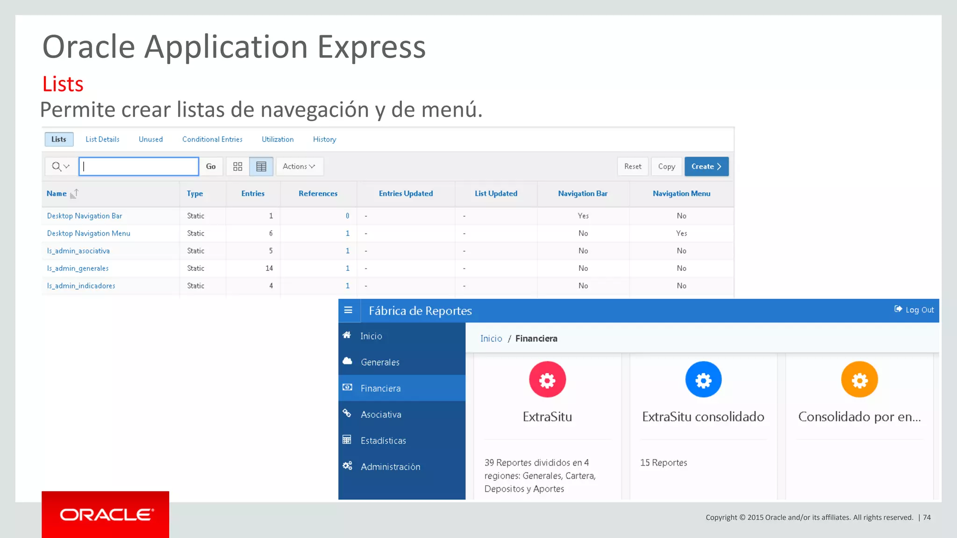The width and height of the screenshot is (957, 538).
Task: Switch to Conditional Entries tab
Action: point(212,139)
